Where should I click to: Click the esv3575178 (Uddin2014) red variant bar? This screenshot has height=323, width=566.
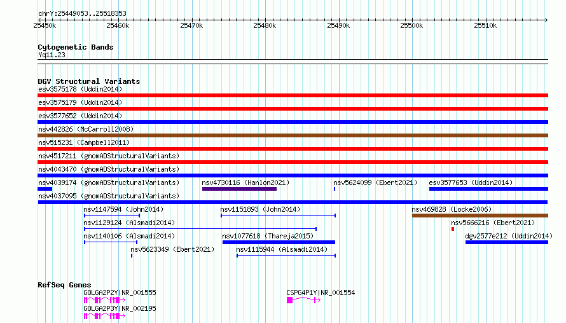point(293,95)
